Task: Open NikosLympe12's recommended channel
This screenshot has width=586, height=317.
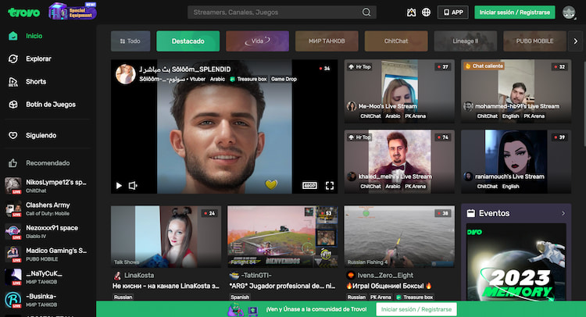Action: click(x=48, y=186)
